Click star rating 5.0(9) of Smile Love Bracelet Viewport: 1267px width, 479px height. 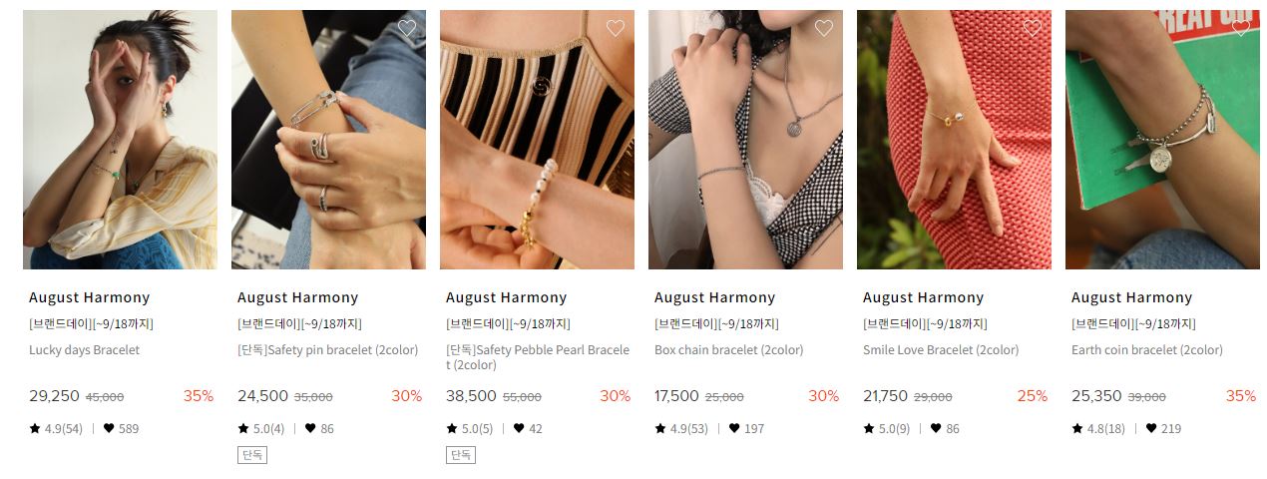pyautogui.click(x=886, y=428)
